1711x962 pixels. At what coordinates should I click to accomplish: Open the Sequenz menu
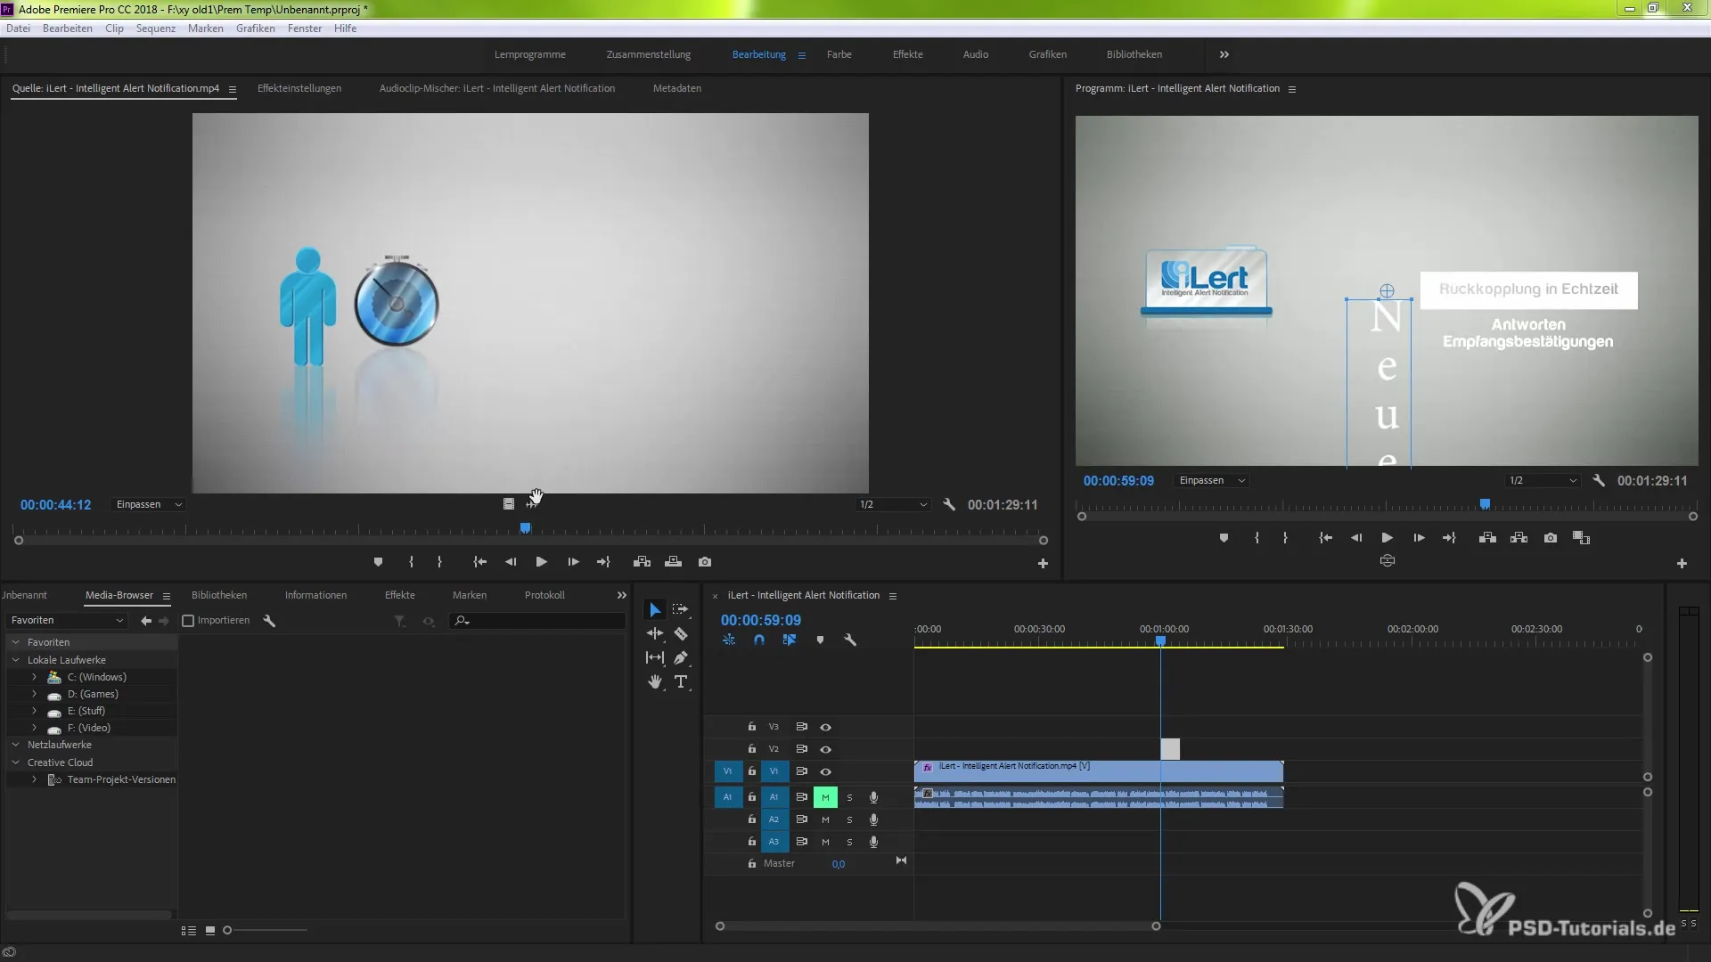coord(156,29)
